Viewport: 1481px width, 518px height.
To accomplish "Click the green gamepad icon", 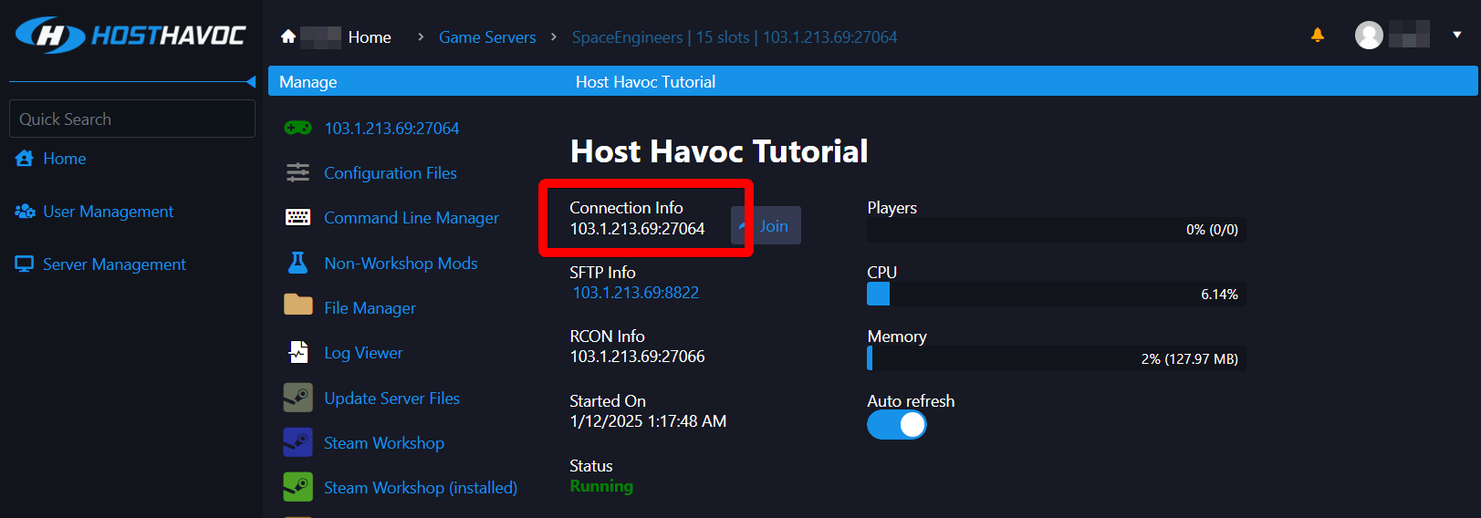I will (x=297, y=129).
